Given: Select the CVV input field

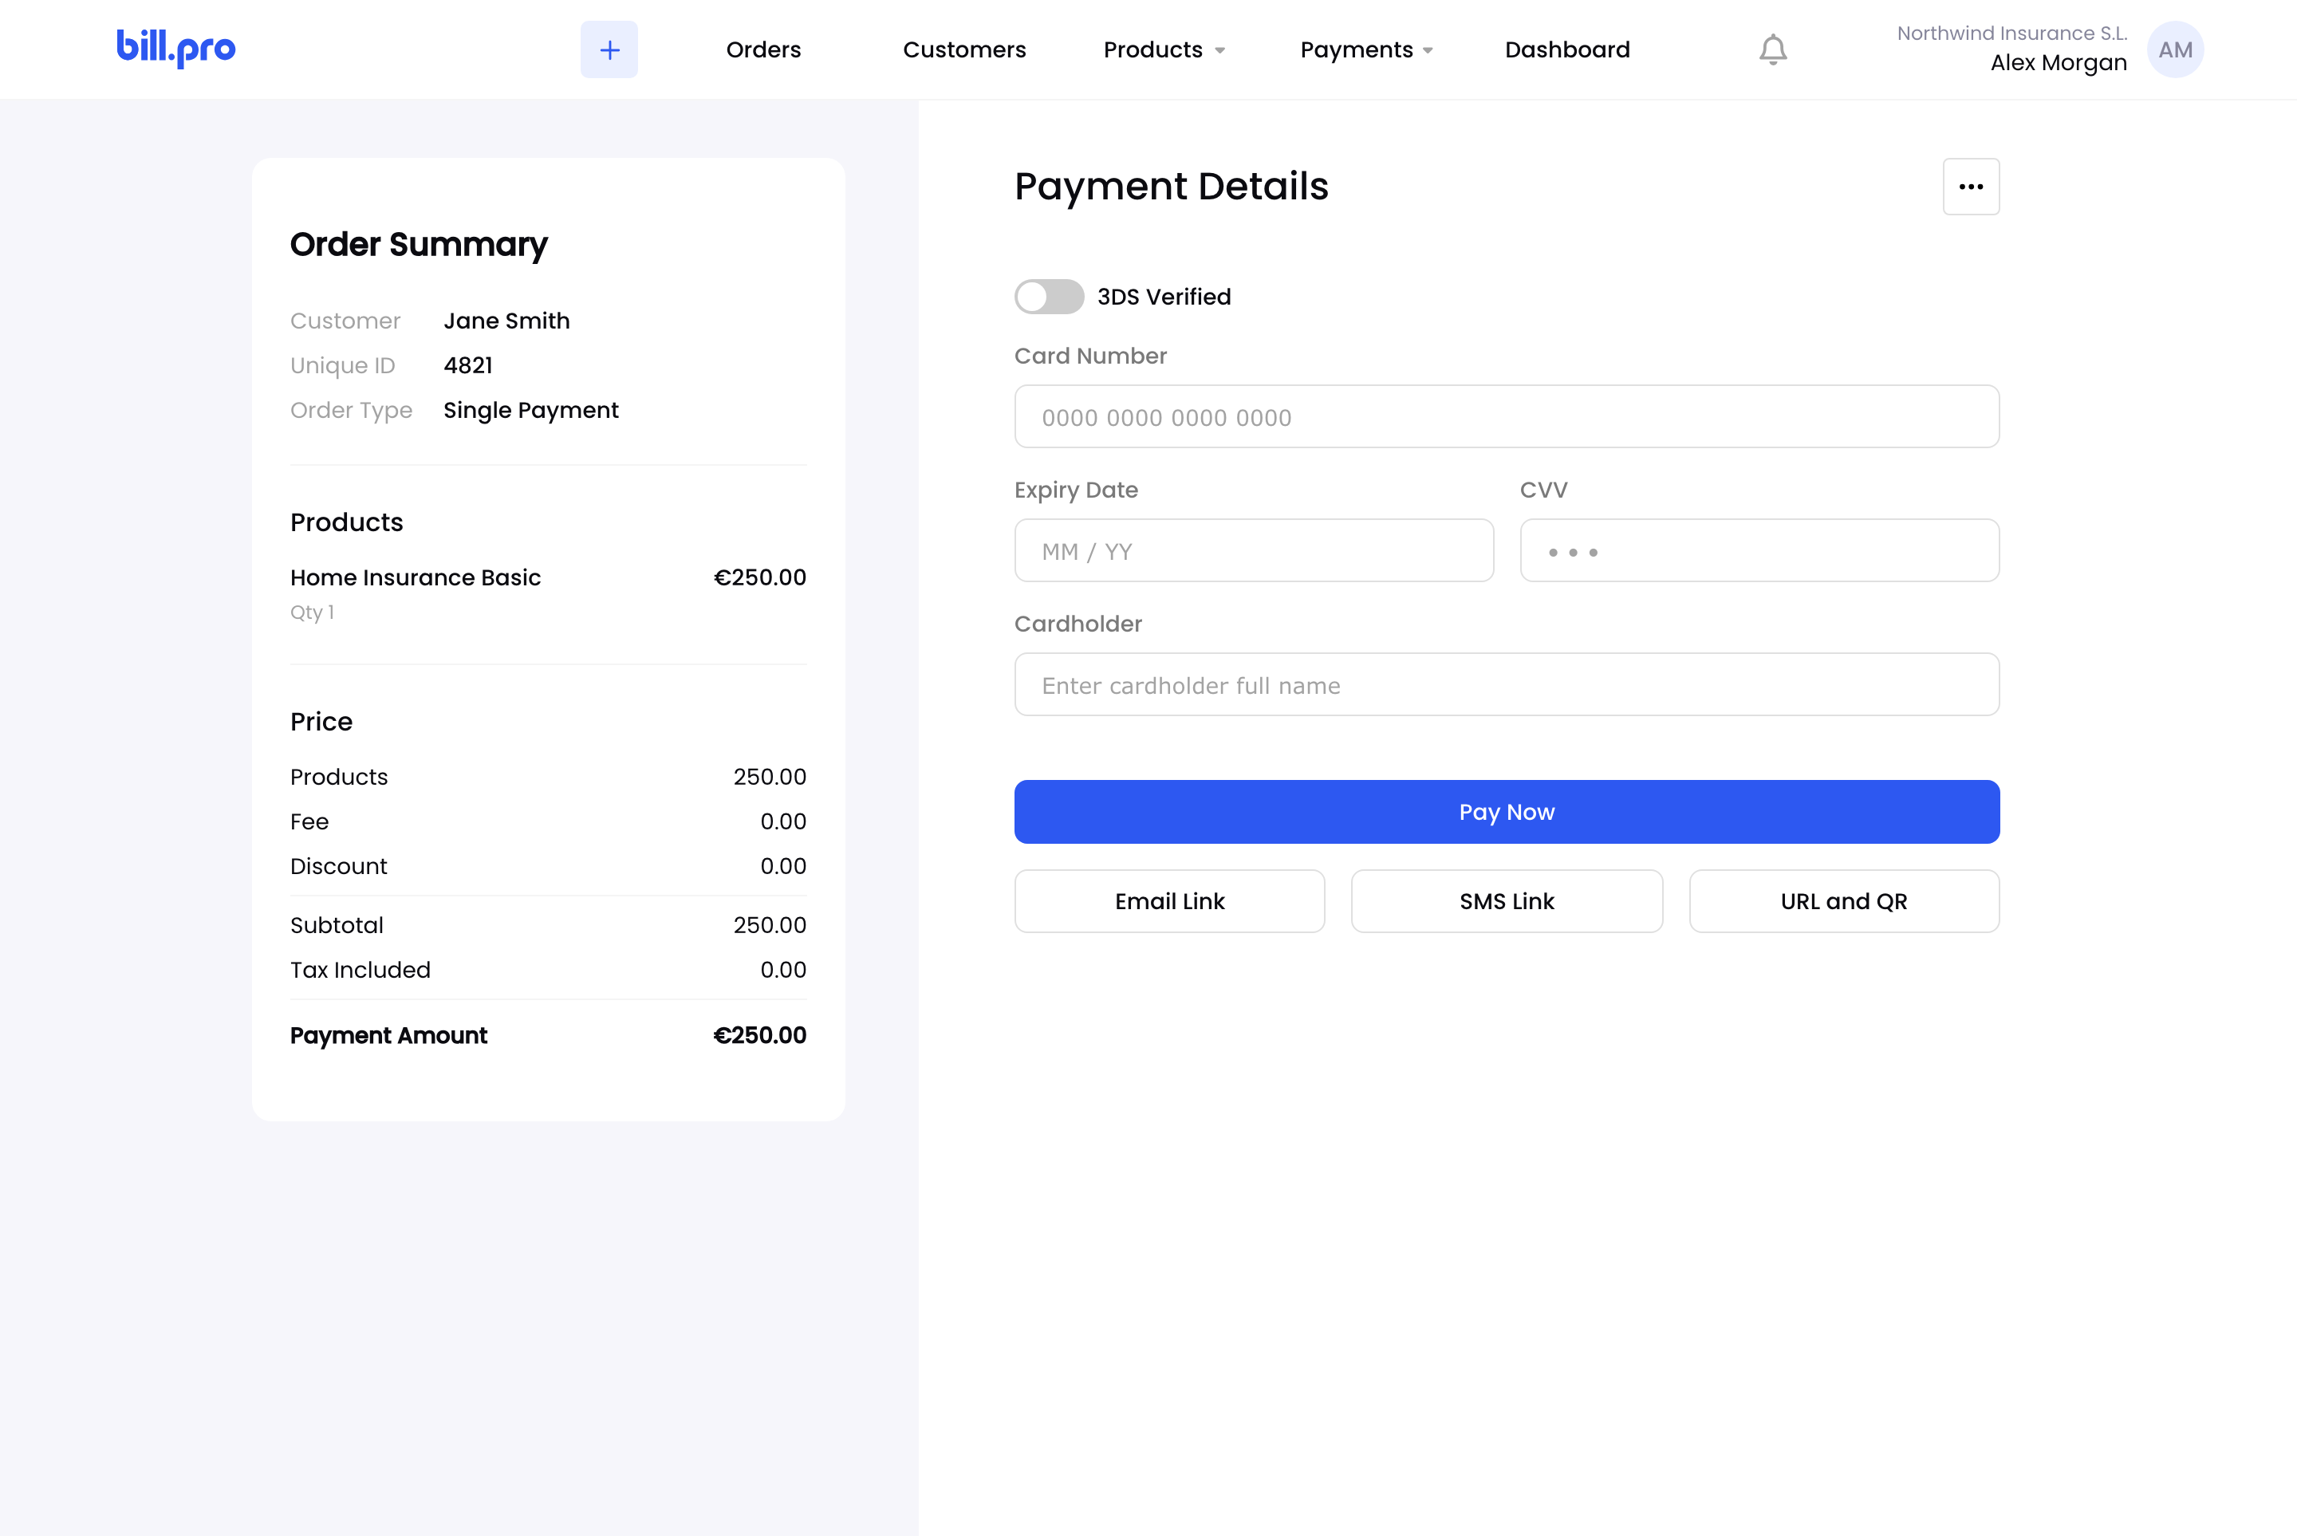Looking at the screenshot, I should pos(1759,550).
